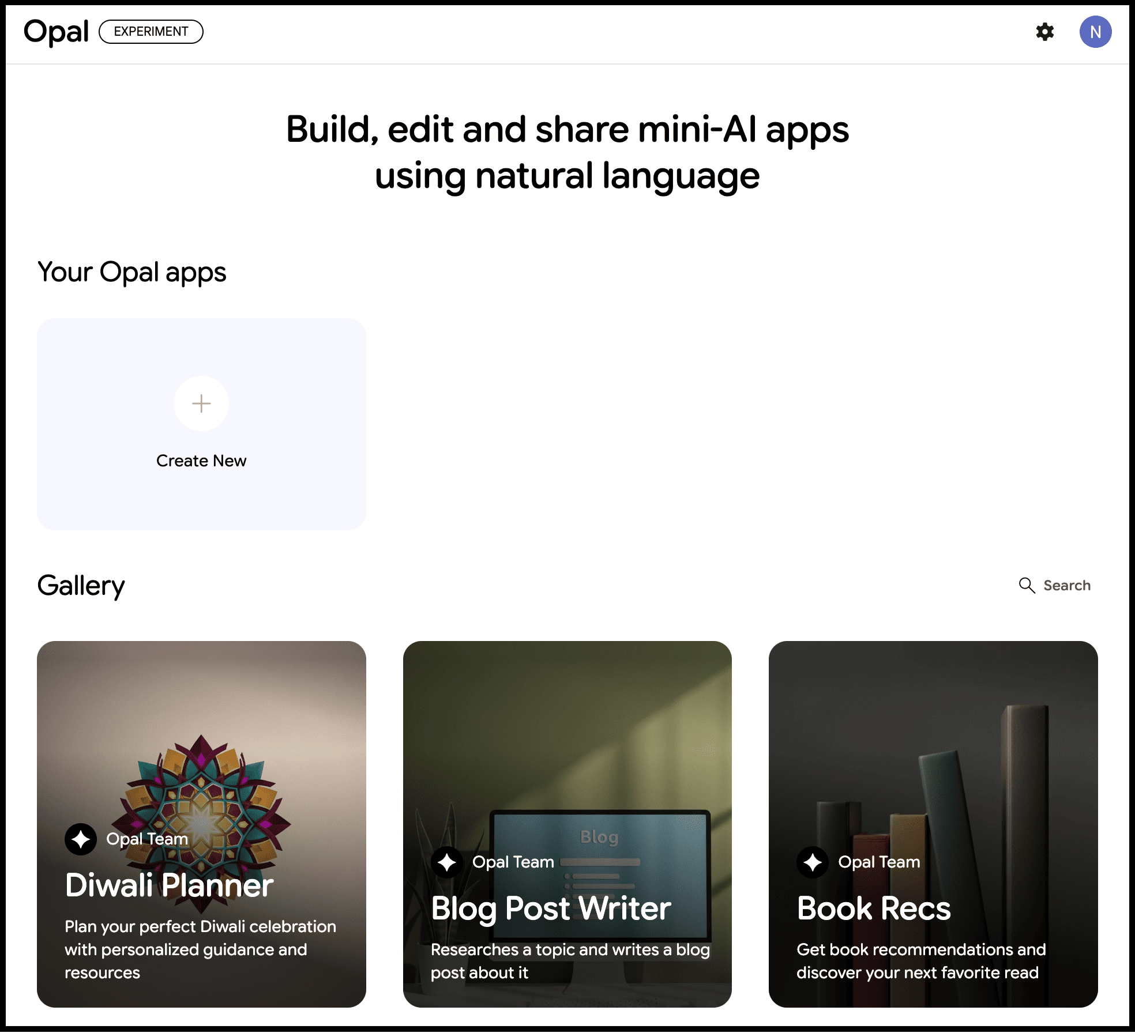The height and width of the screenshot is (1033, 1135).
Task: Click the Opal Team label on Book Recs
Action: click(x=879, y=862)
